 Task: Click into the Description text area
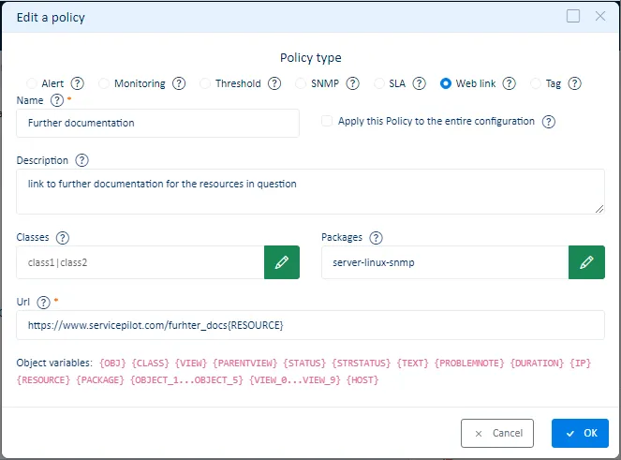click(311, 192)
